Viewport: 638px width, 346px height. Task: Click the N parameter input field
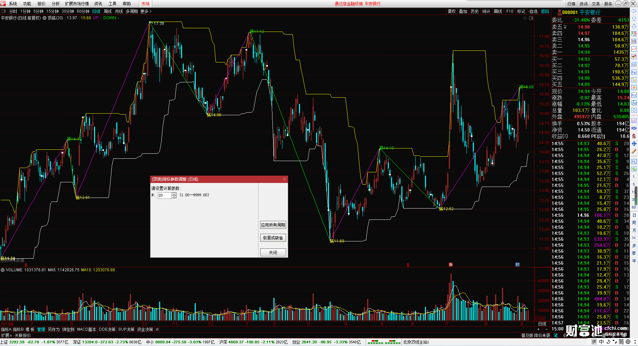pos(164,195)
